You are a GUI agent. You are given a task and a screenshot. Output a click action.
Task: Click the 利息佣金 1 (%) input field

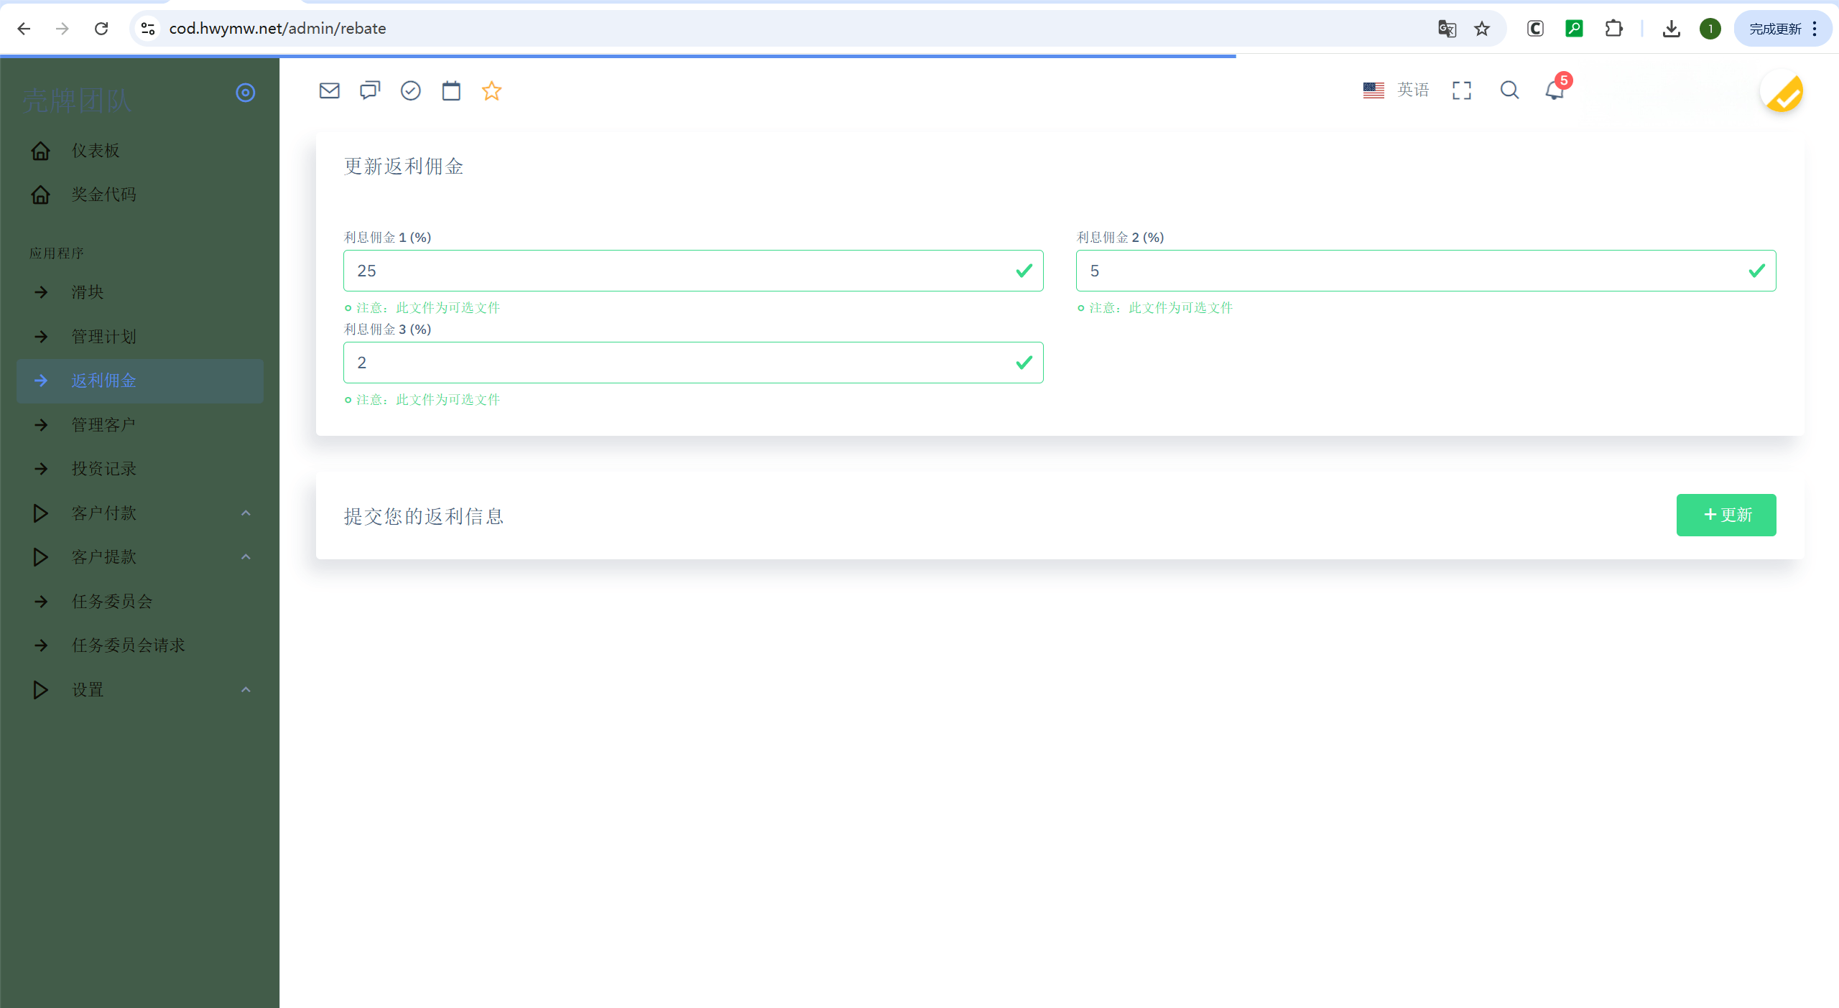675,271
